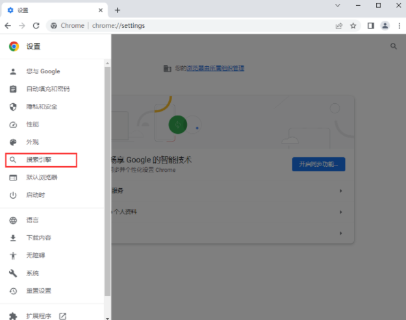Click the tab search chevron in title bar
The height and width of the screenshot is (320, 406).
coord(338,5)
